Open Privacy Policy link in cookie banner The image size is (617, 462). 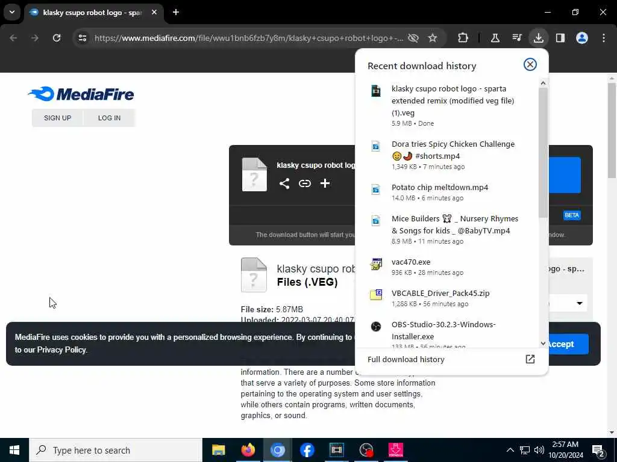61,350
